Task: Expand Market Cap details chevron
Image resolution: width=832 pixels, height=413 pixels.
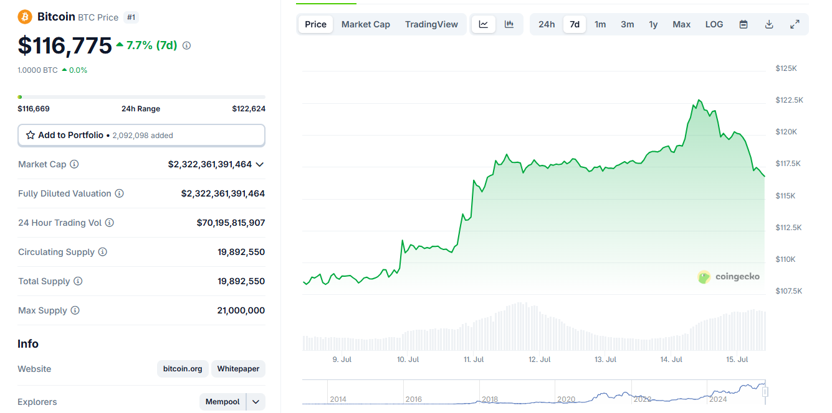Action: tap(260, 164)
